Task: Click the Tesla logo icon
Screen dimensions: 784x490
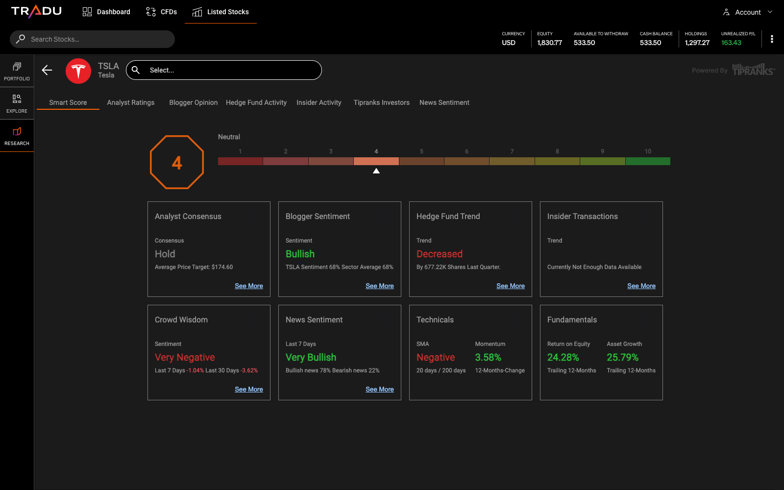Action: [78, 71]
